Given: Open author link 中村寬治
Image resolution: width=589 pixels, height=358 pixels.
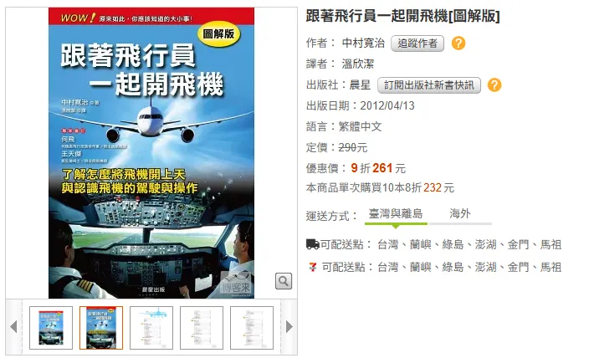Looking at the screenshot, I should pos(363,43).
